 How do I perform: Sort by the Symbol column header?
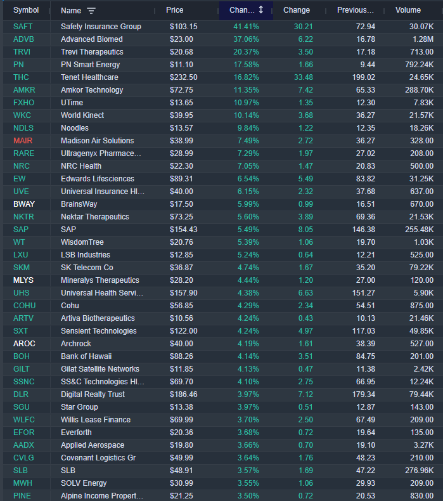pos(26,10)
